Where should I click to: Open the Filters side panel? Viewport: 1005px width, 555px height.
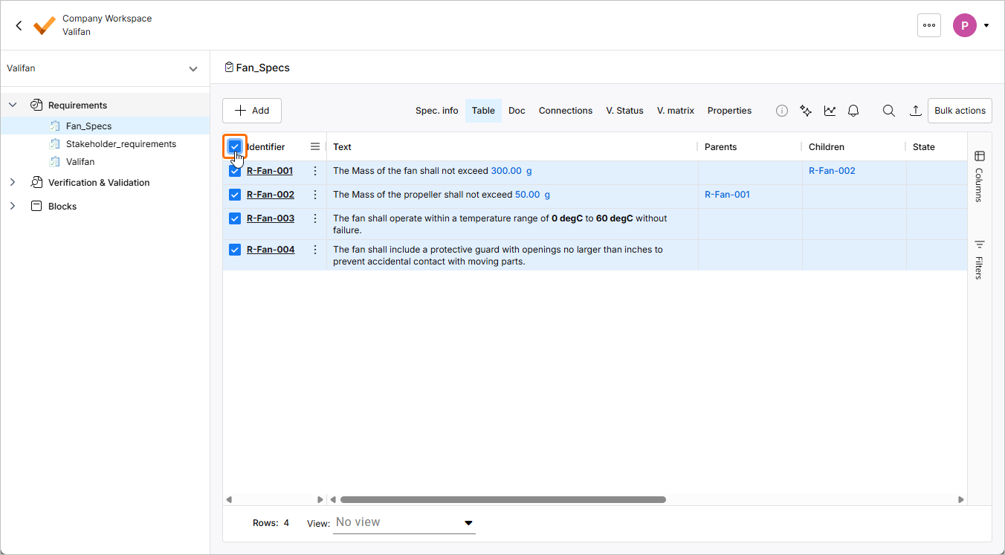pos(979,259)
